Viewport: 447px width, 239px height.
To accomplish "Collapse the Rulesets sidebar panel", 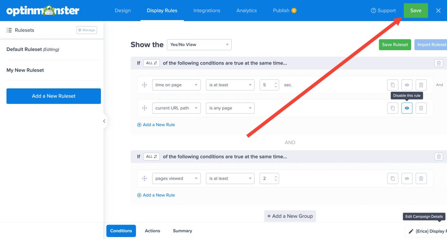I will coord(104,121).
